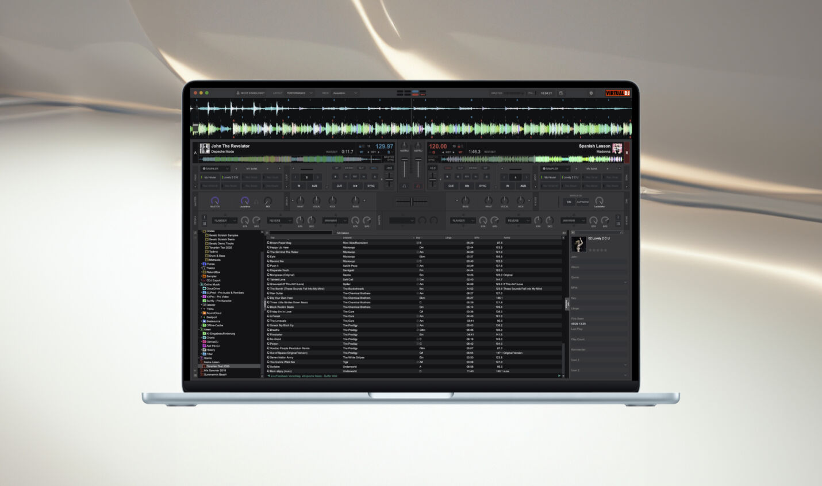Toggle SYNC on the right deck
Screen dimensions: 822x486
pyautogui.click(x=483, y=186)
